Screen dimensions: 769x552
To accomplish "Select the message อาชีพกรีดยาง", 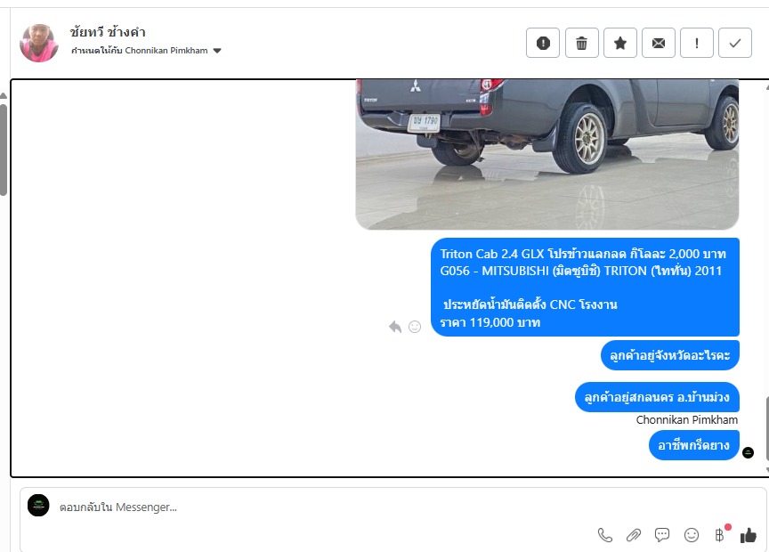I will click(x=693, y=445).
